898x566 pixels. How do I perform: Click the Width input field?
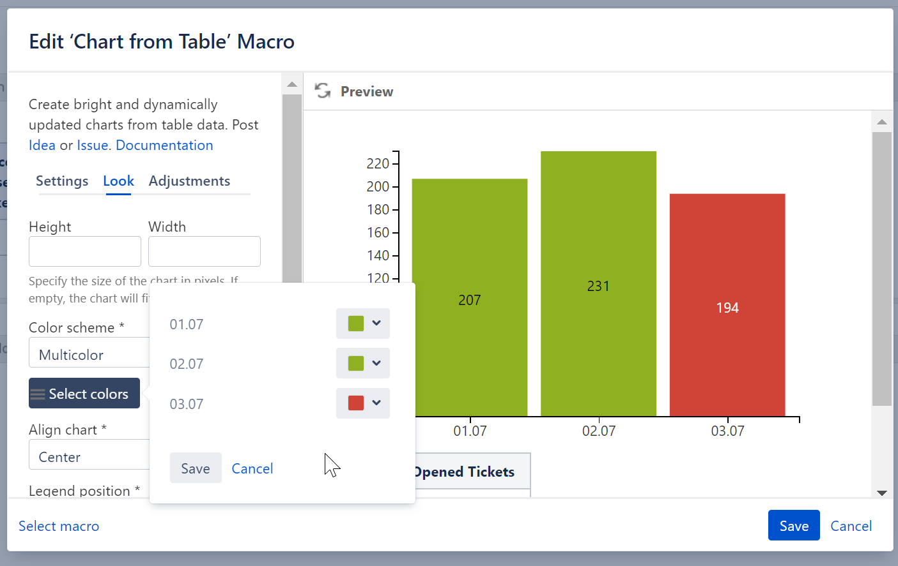point(205,251)
